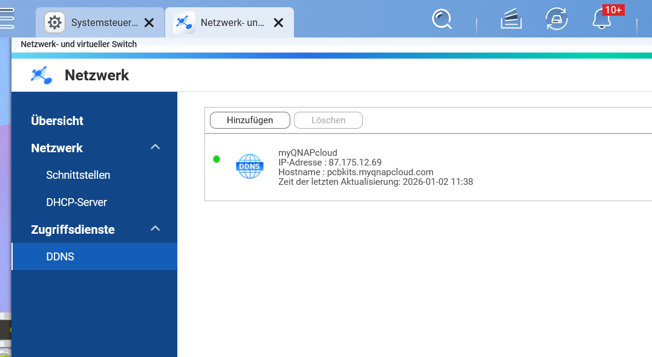The width and height of the screenshot is (652, 357).
Task: Collapse the Zugriffsdienste sidebar section
Action: coord(155,229)
